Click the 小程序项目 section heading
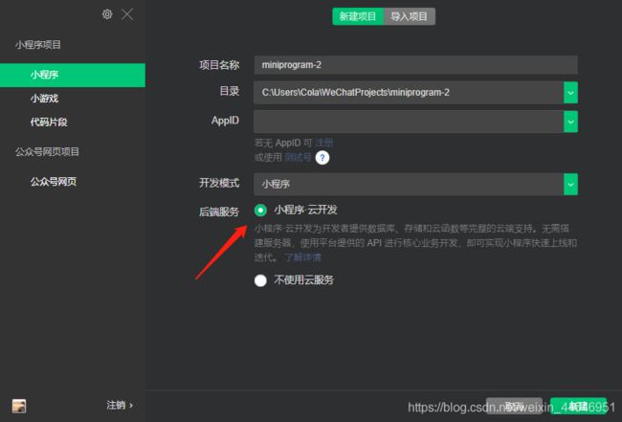This screenshot has width=622, height=422. pyautogui.click(x=38, y=45)
